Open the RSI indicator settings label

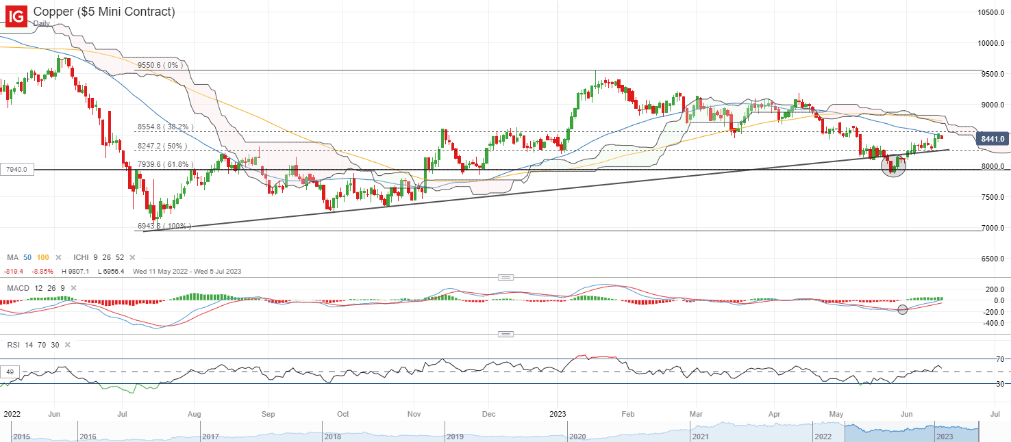pyautogui.click(x=13, y=346)
